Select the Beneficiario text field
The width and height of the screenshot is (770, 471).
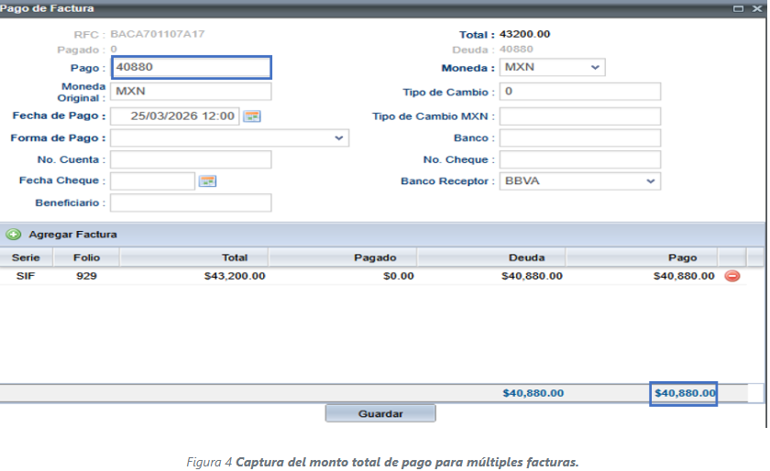[191, 203]
